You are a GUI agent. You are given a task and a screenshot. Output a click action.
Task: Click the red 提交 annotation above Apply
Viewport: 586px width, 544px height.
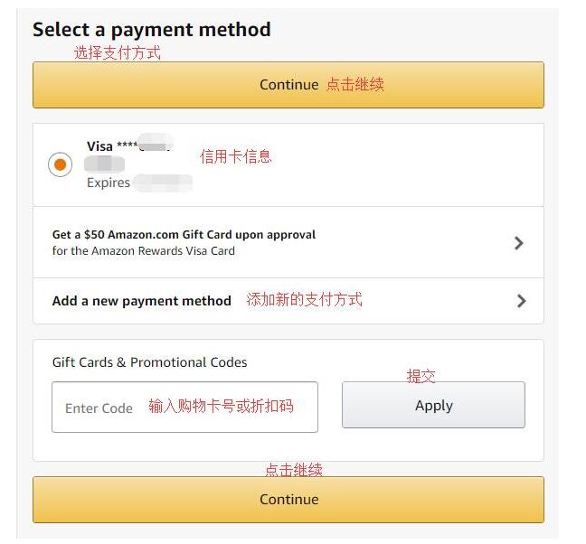click(421, 376)
